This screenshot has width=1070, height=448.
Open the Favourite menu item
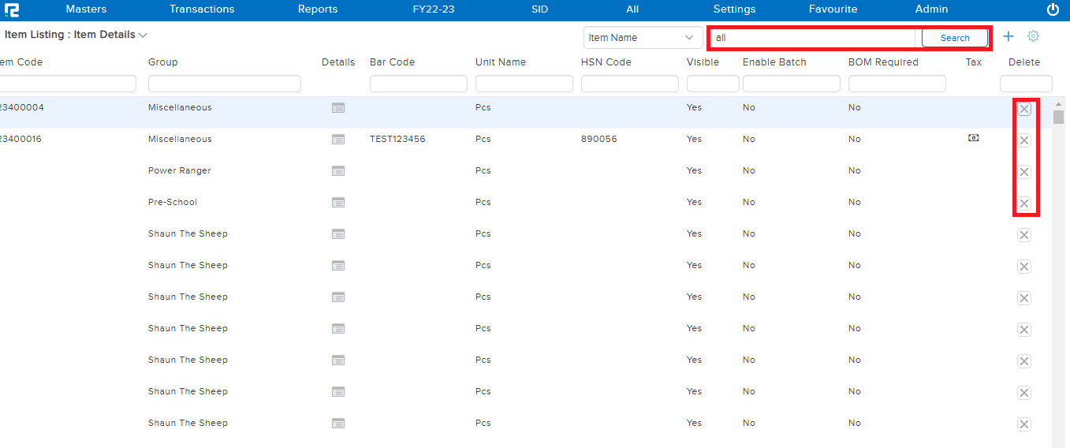coord(833,9)
